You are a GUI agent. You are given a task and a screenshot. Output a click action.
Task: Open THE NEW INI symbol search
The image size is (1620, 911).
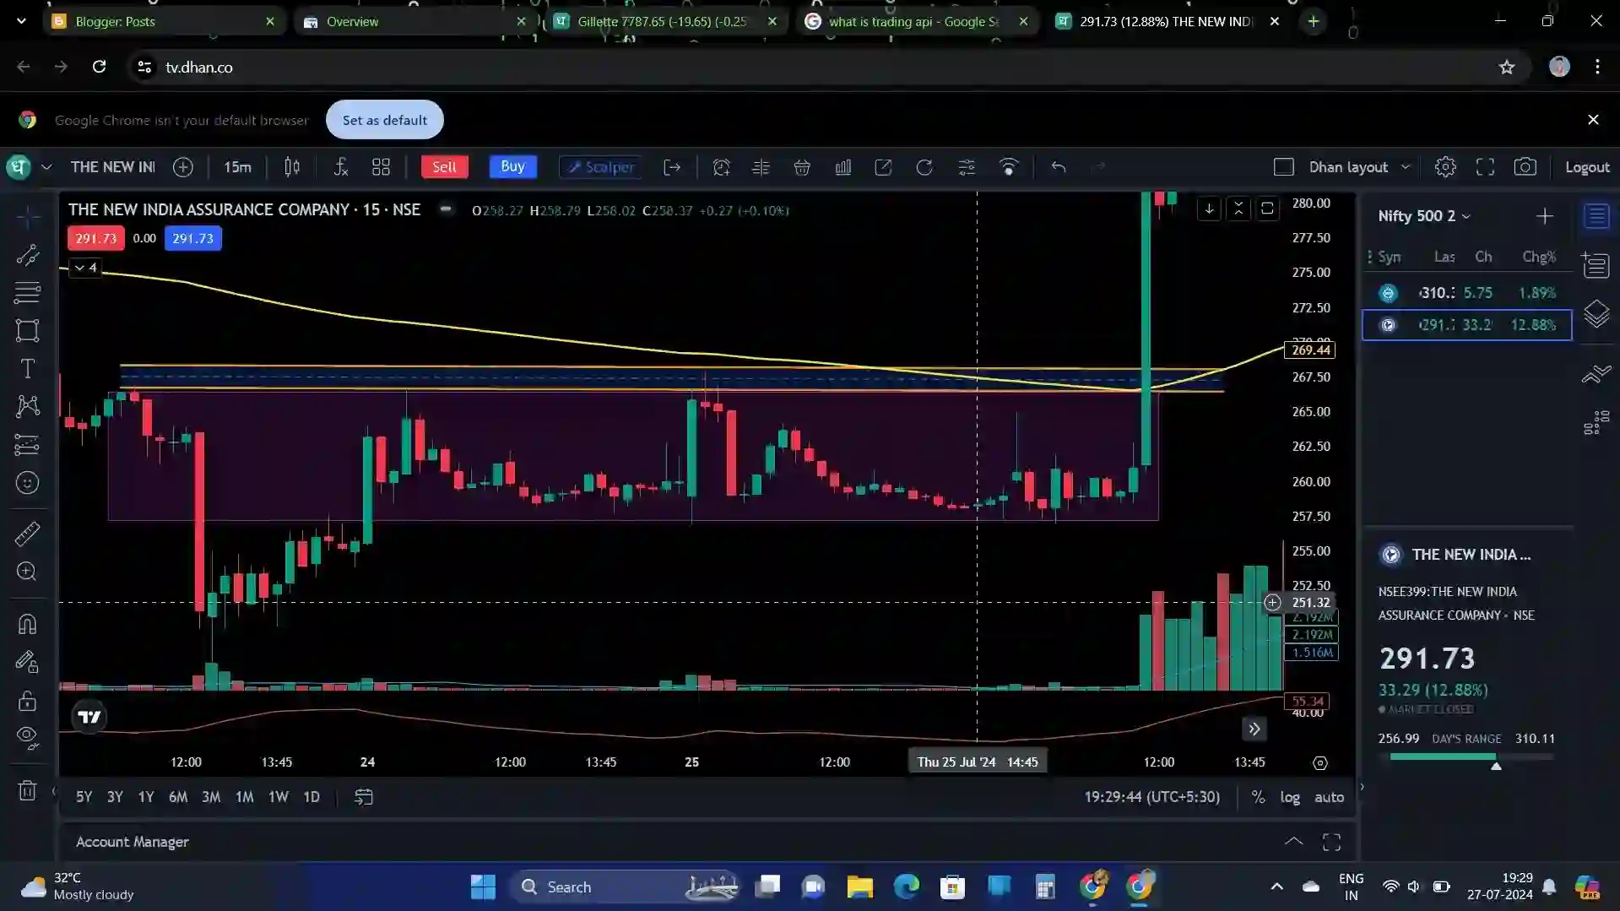point(112,167)
